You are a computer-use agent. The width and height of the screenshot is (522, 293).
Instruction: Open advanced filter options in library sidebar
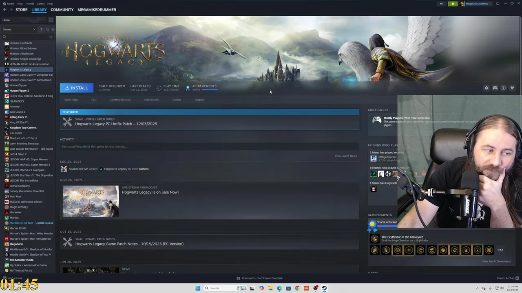(51, 37)
